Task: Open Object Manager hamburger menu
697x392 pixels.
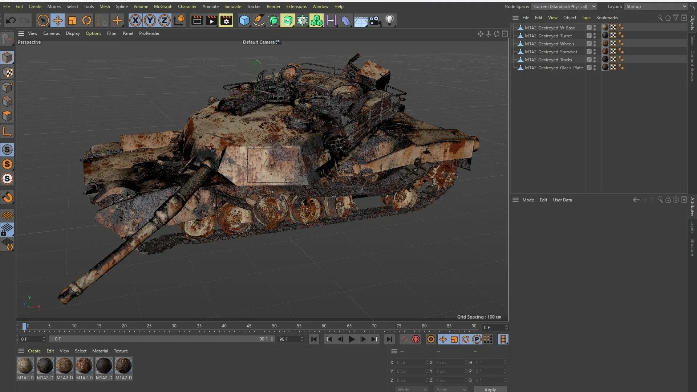Action: (515, 18)
